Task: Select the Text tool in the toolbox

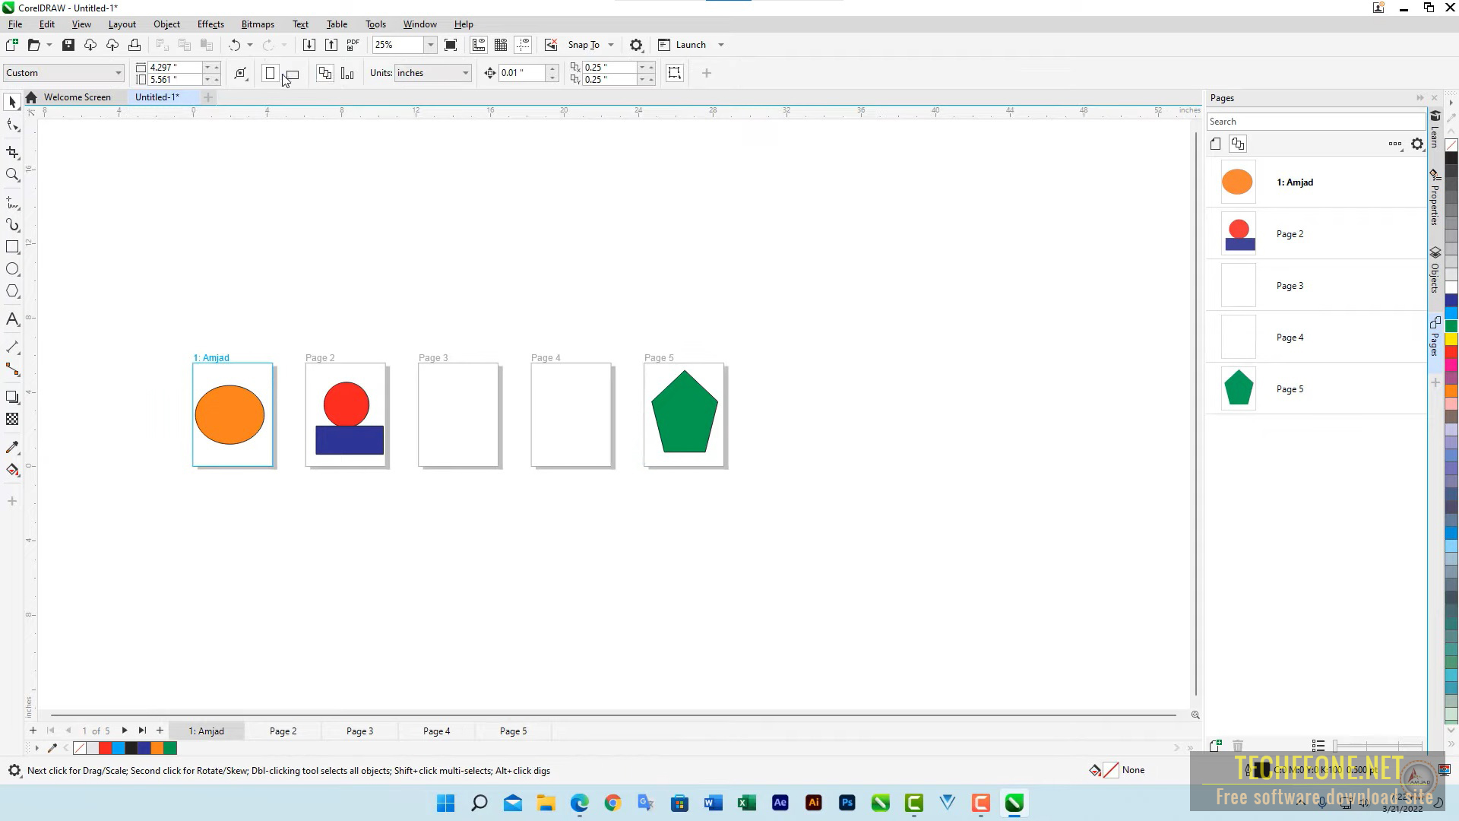Action: coord(12,319)
